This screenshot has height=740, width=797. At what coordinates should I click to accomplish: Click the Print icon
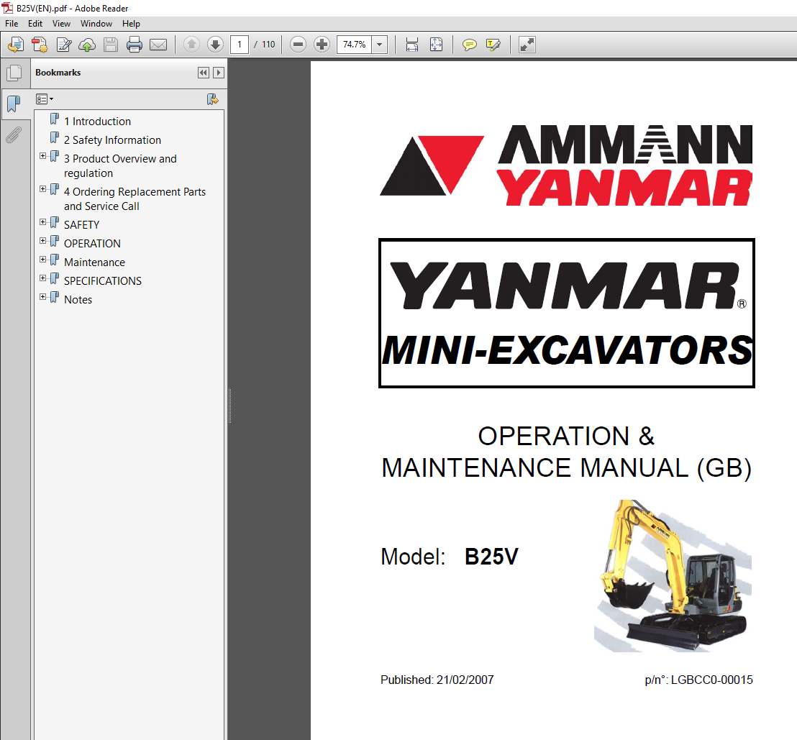point(135,45)
